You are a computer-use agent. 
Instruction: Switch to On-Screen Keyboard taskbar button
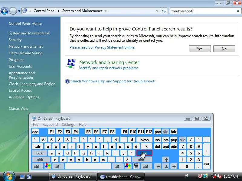click(72, 176)
